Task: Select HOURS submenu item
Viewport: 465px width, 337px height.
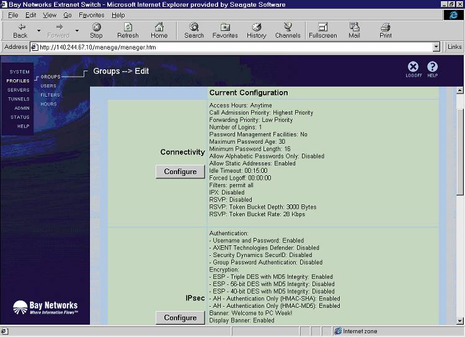Action: coord(48,104)
